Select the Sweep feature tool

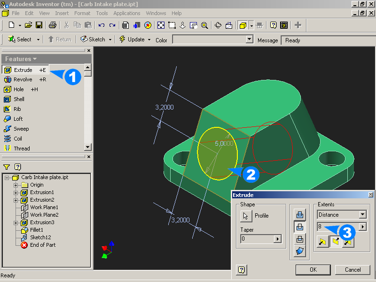tap(21, 129)
